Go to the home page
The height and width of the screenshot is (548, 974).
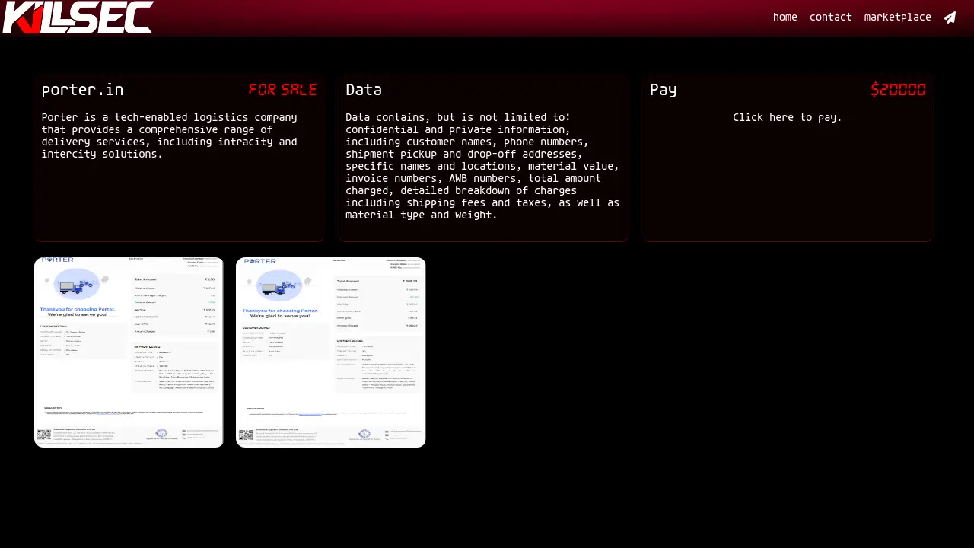pos(785,18)
